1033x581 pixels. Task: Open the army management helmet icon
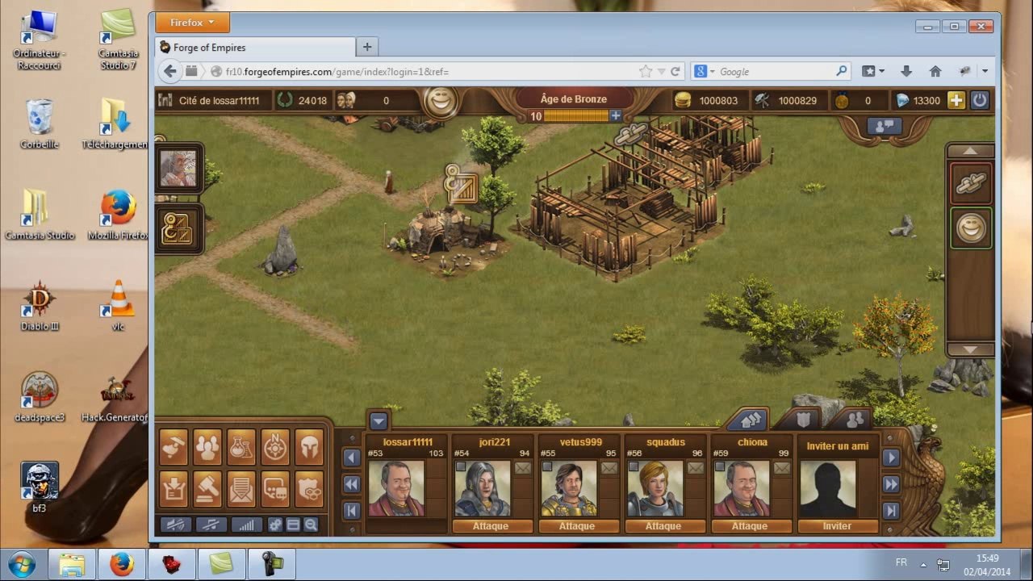tap(310, 446)
